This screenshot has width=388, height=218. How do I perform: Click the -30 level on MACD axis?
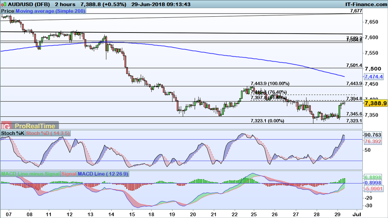[x=369, y=205]
